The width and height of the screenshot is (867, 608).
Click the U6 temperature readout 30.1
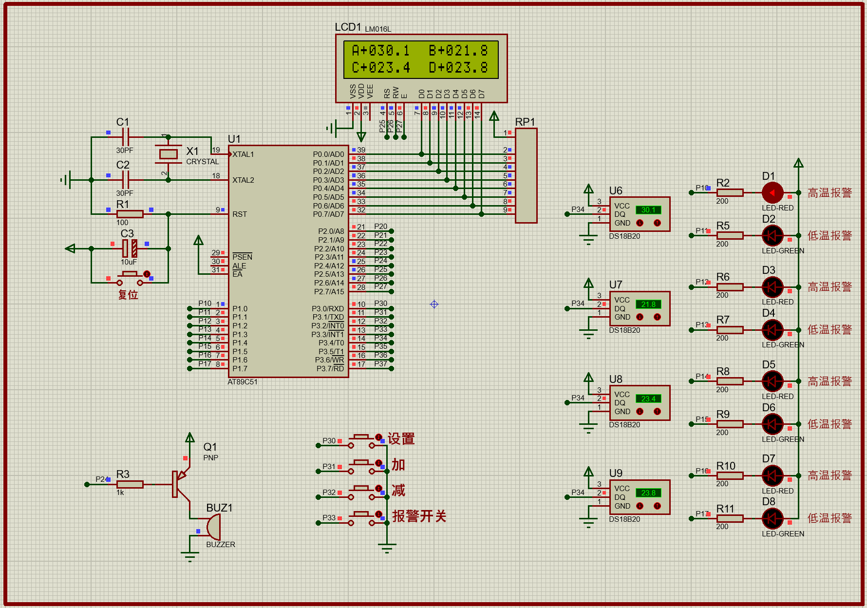[x=648, y=210]
